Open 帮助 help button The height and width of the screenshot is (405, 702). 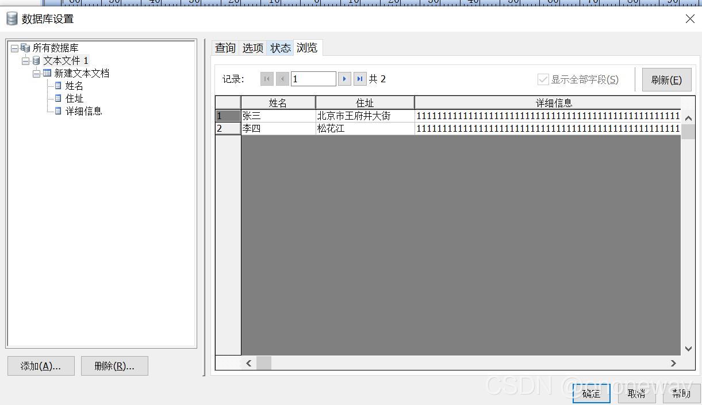[x=681, y=393]
